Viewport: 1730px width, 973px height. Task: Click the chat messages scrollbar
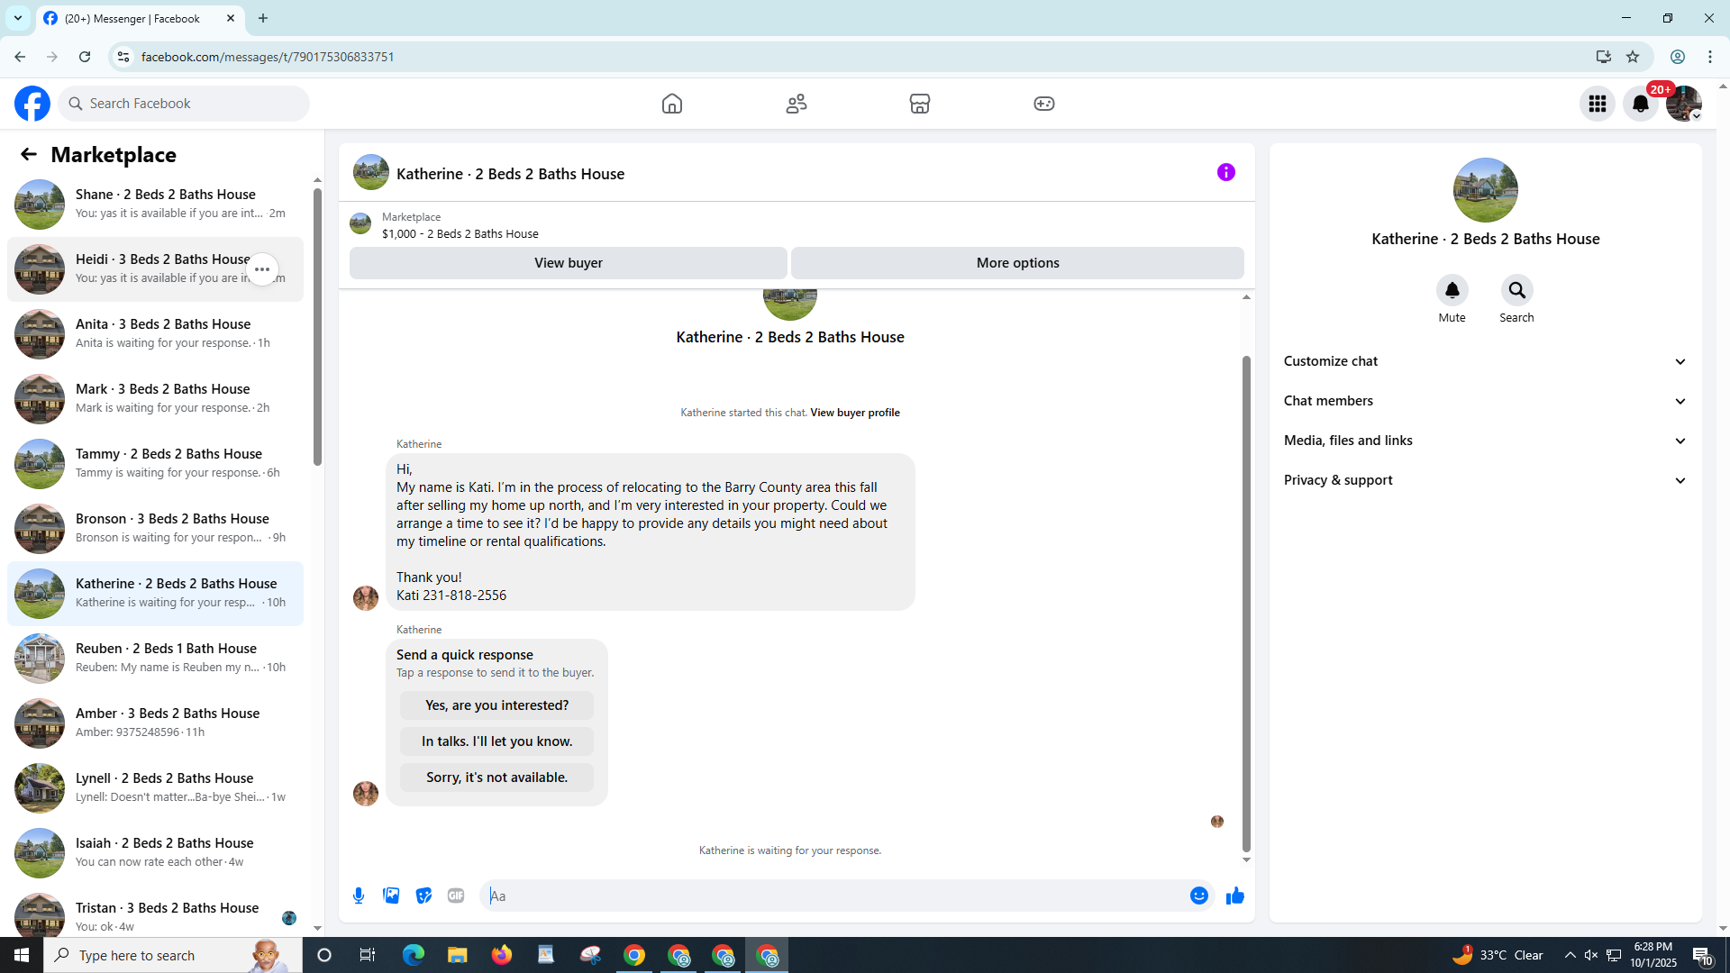[x=1246, y=604]
